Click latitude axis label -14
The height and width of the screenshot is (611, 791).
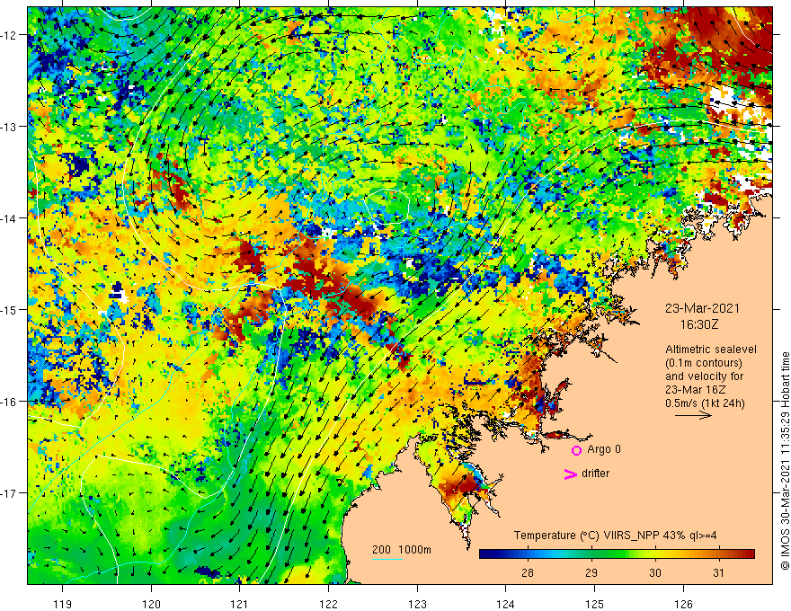coord(9,218)
